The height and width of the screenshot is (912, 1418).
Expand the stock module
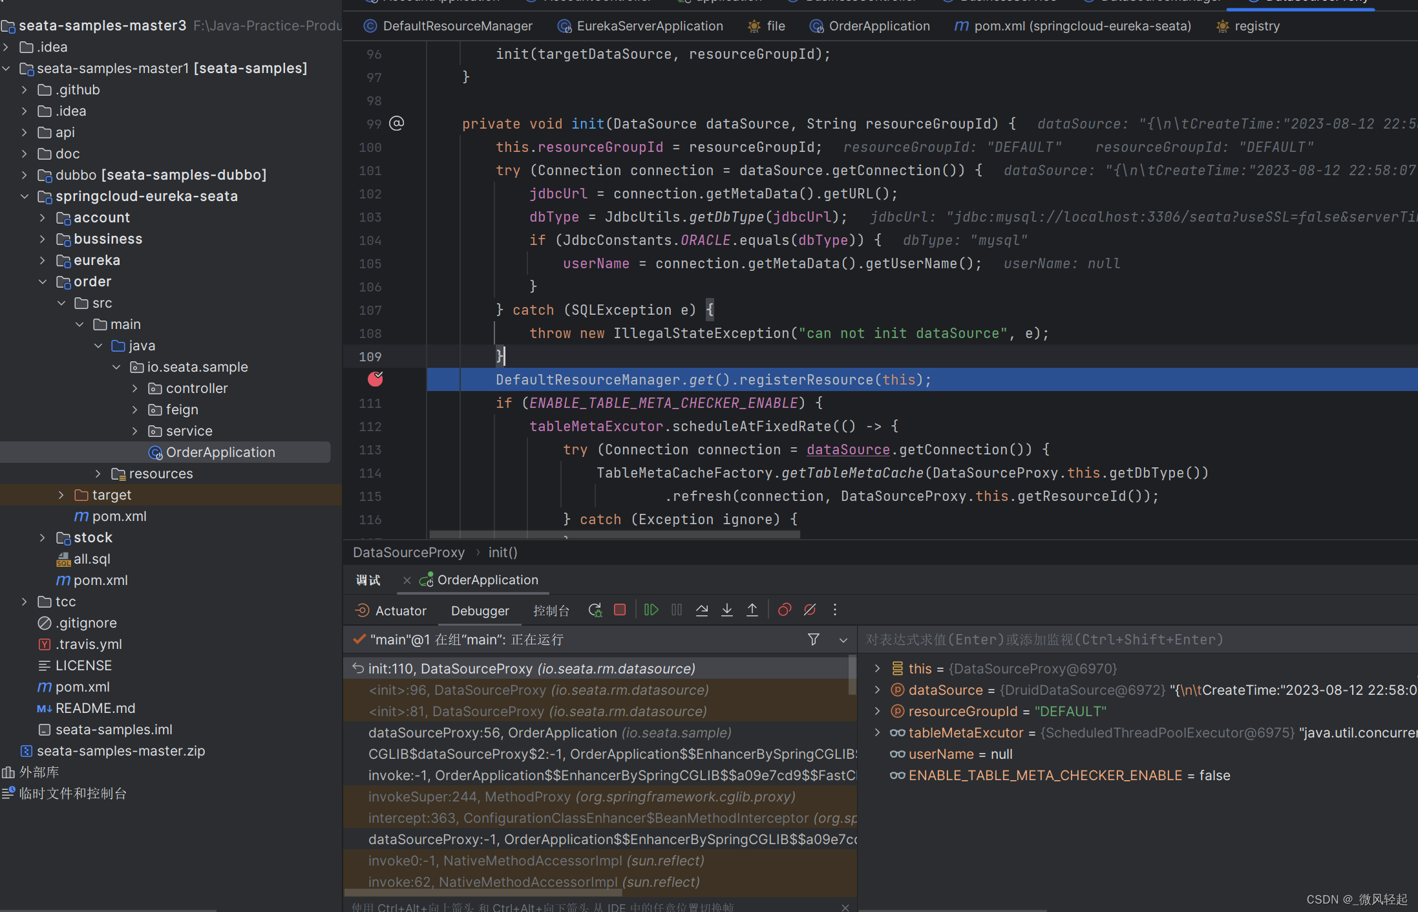coord(43,538)
